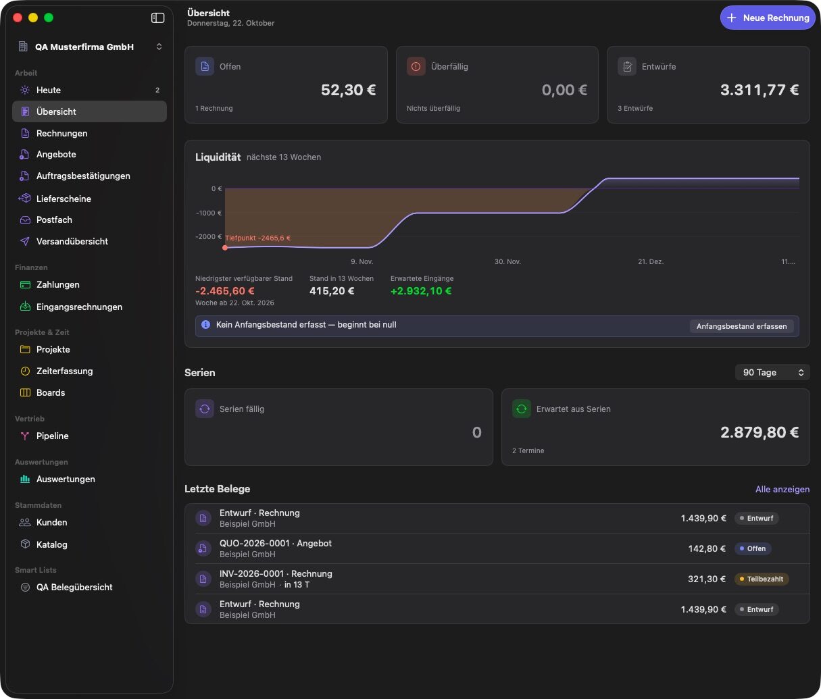The height and width of the screenshot is (699, 821).
Task: Click the Zeiterfassung clock icon
Action: 25,371
